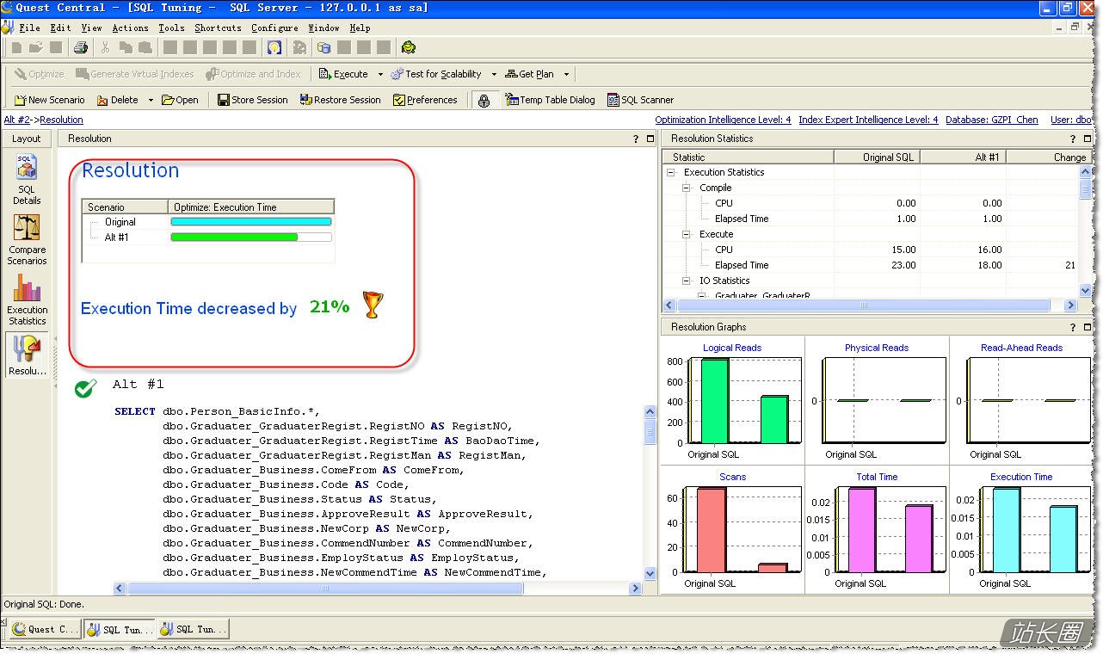Open the View menu

[91, 28]
